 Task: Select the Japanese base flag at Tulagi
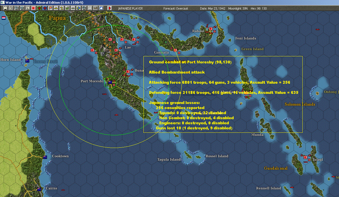[x=305, y=157]
